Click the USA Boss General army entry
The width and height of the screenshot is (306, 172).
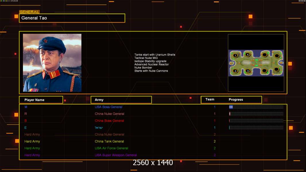click(x=109, y=107)
